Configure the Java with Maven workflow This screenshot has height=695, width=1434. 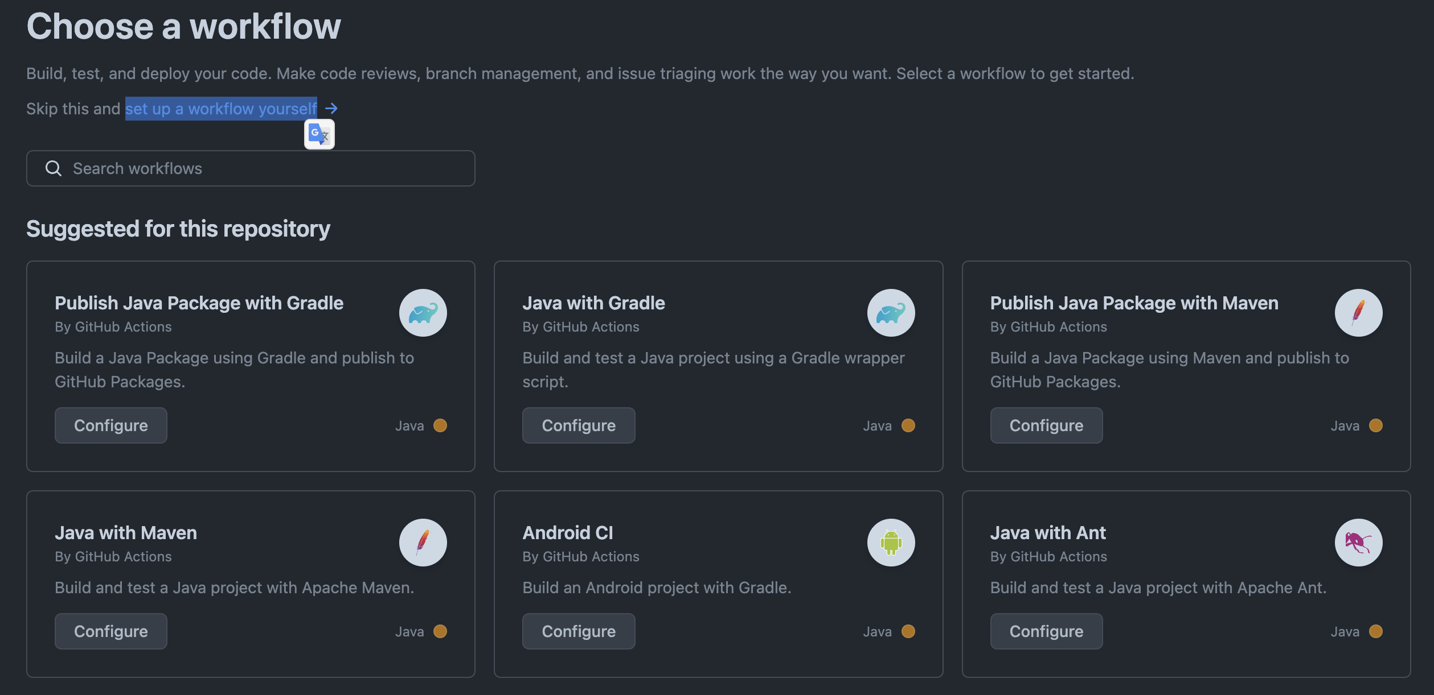[x=111, y=631]
